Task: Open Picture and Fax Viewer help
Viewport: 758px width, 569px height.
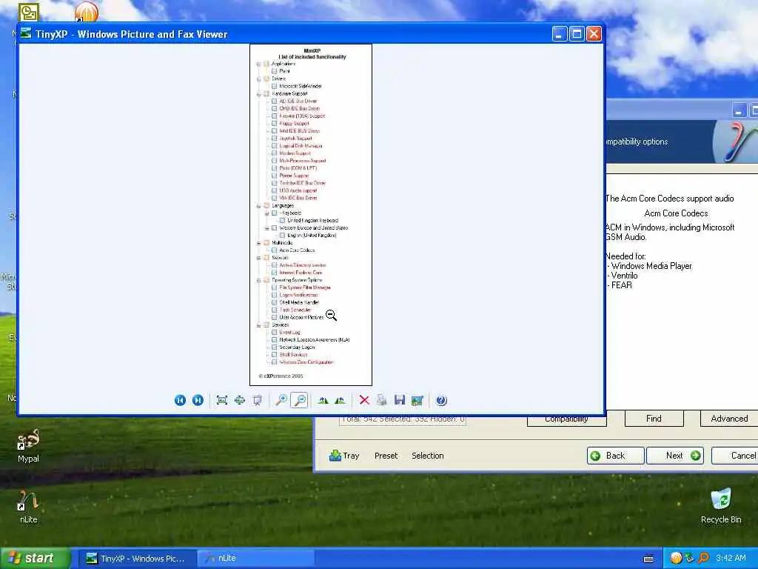Action: (441, 400)
